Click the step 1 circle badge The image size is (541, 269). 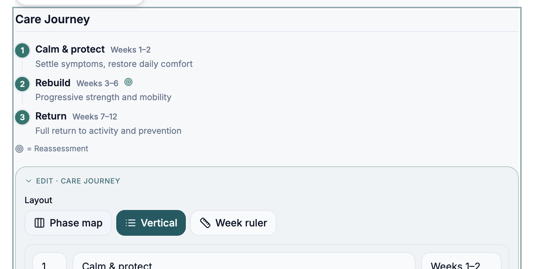tap(22, 50)
